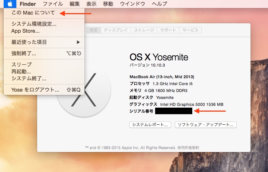This screenshot has width=268, height=172.
Task: Select システム終了... menu item
Action: (44, 79)
